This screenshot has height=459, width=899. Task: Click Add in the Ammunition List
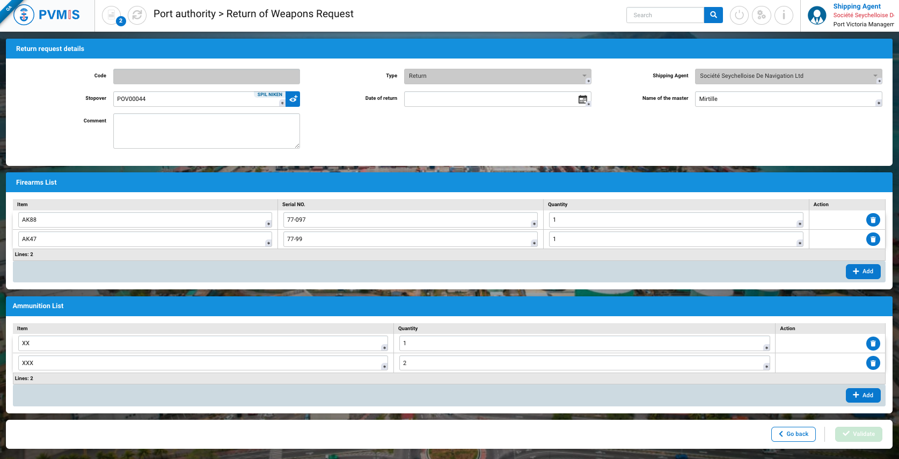coord(863,396)
